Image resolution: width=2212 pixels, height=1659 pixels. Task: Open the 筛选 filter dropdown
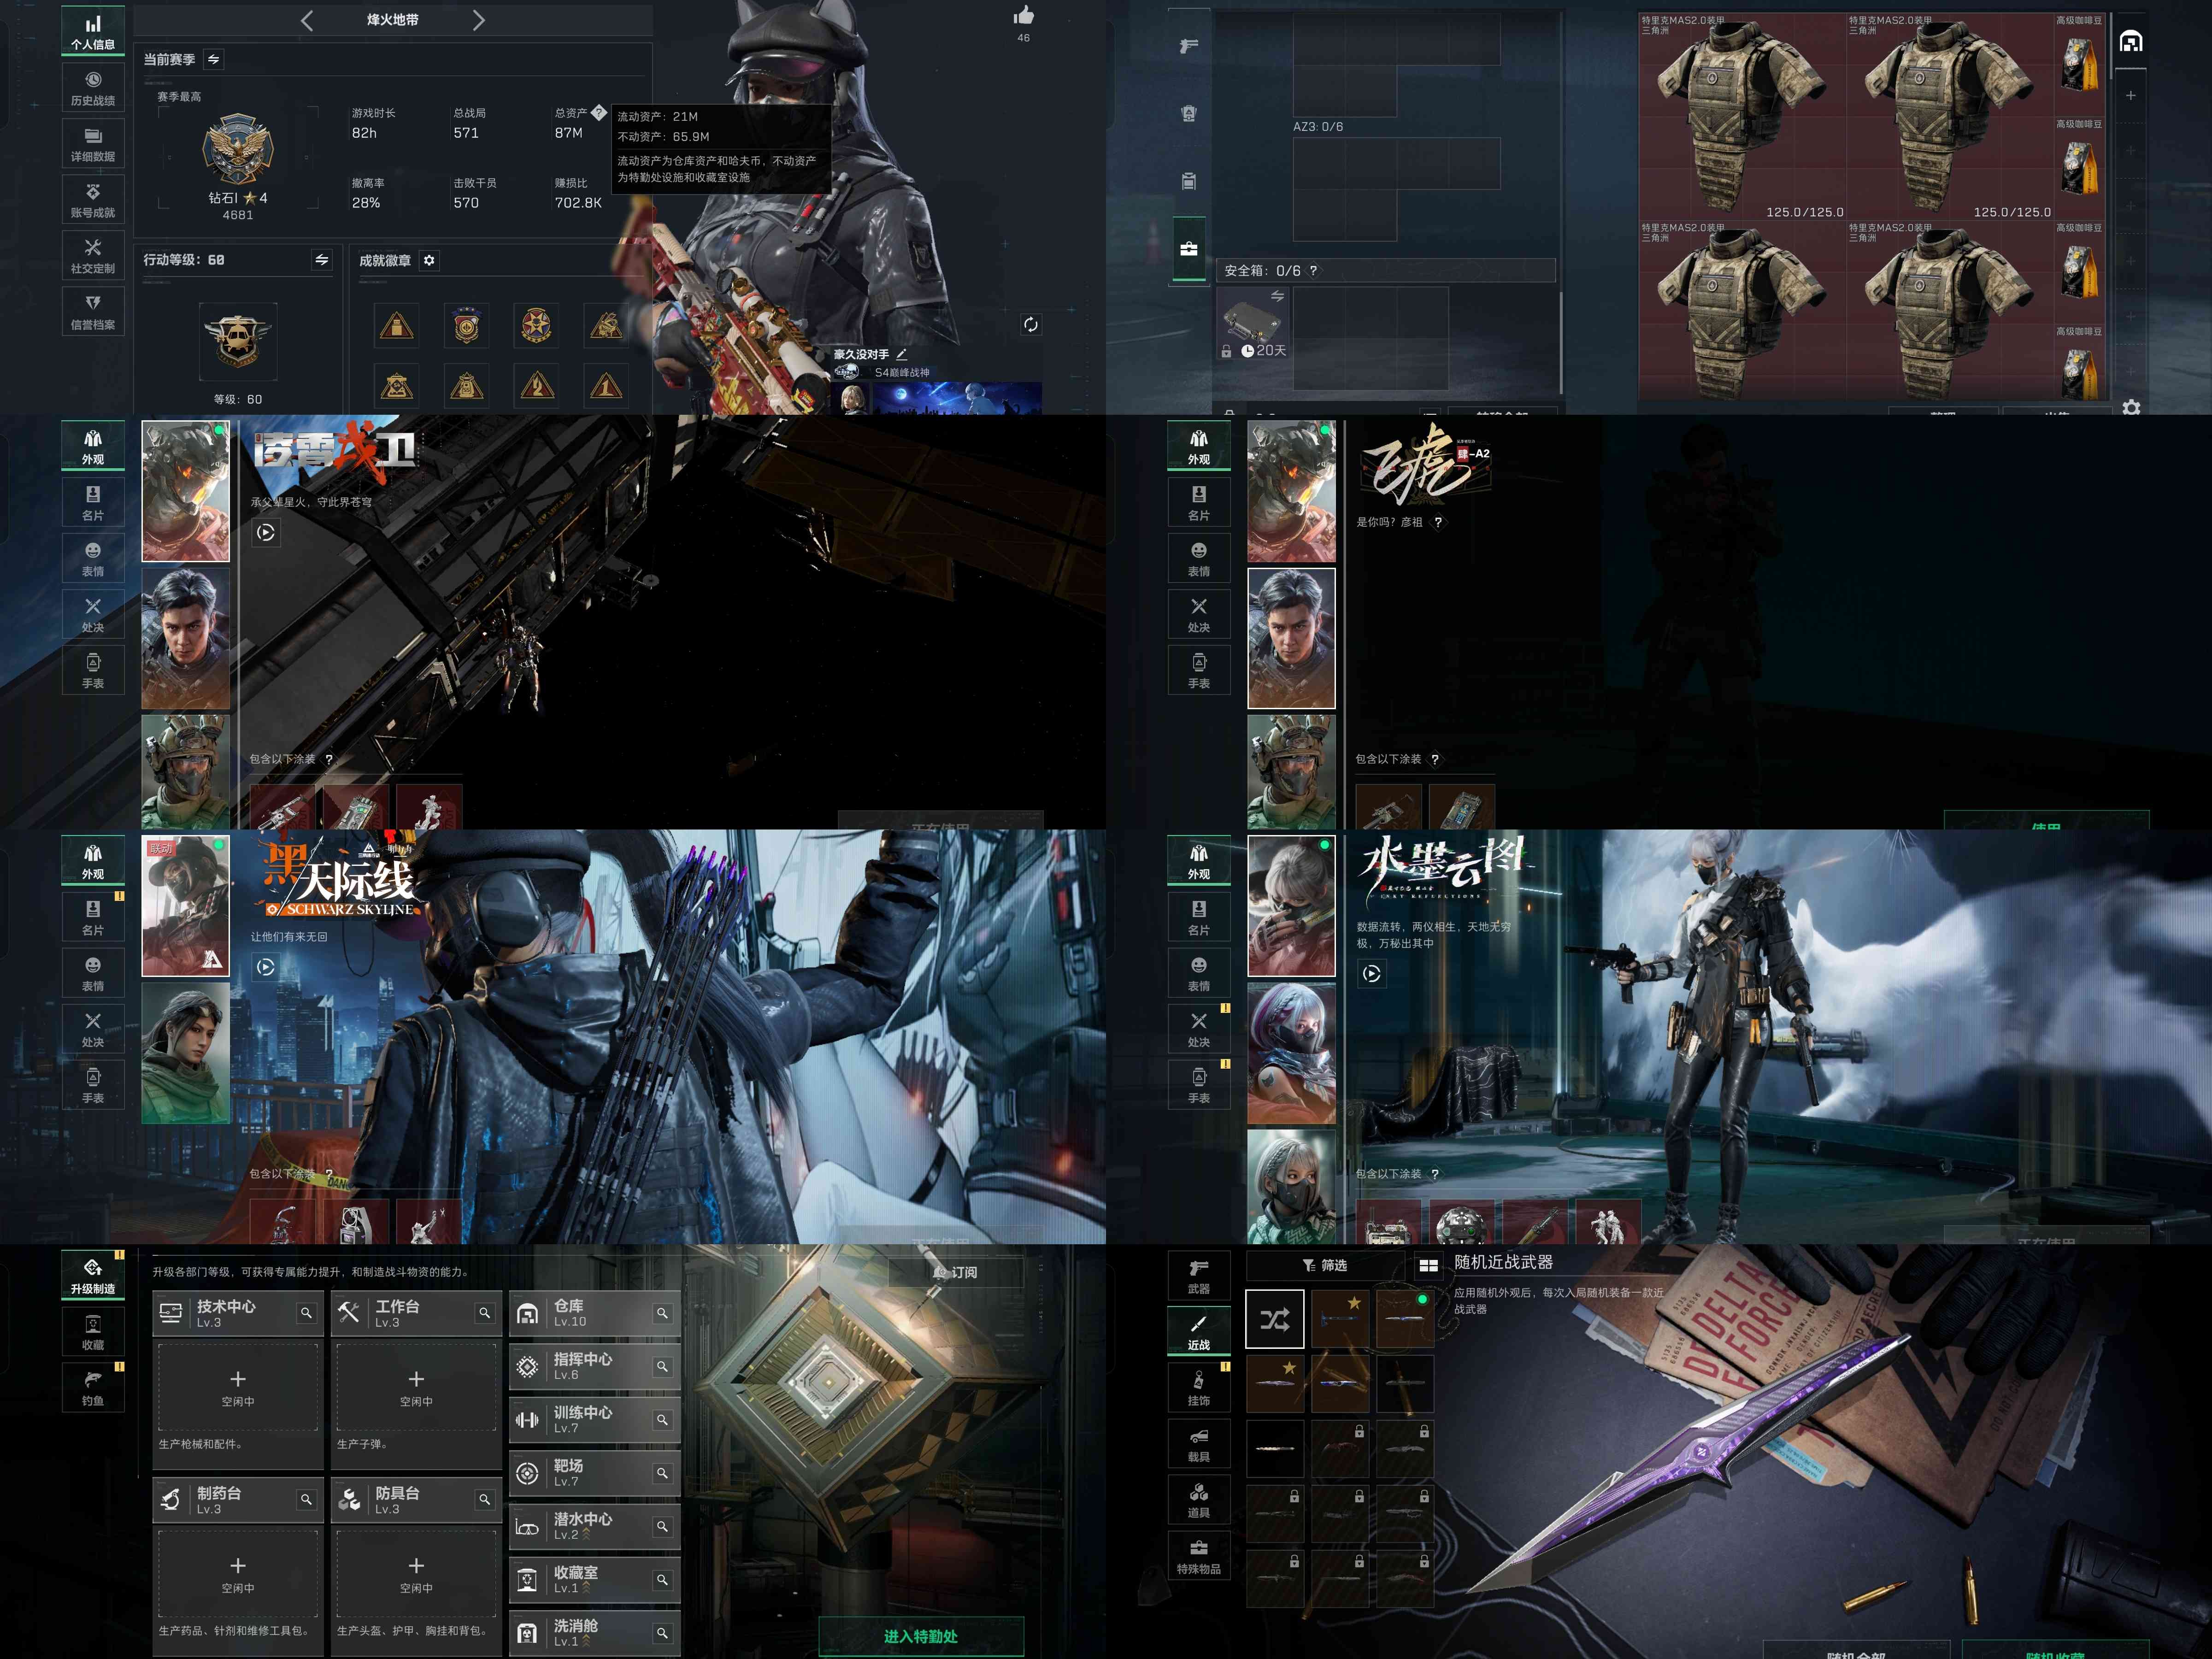coord(1325,1265)
